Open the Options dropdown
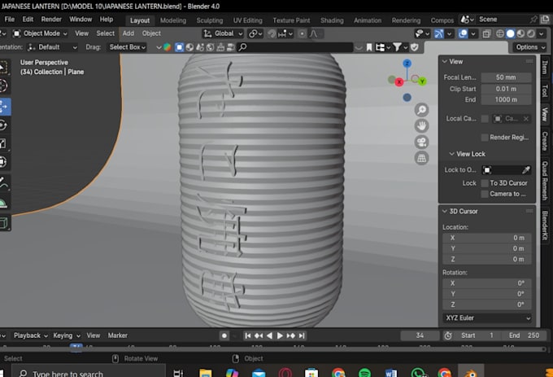 tap(529, 47)
